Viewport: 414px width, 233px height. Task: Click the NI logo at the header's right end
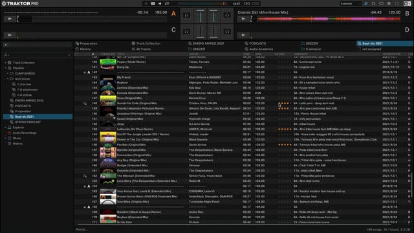click(x=407, y=3)
